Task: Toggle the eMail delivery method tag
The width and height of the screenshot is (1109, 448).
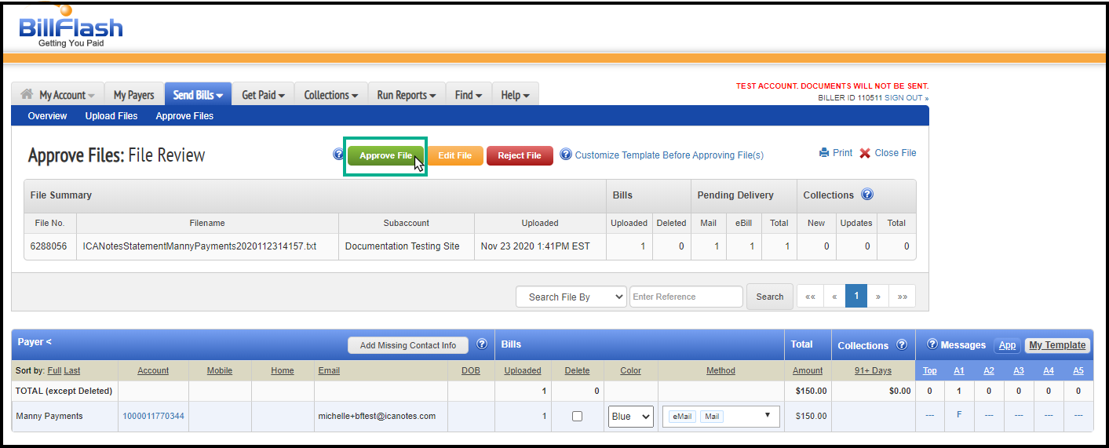Action: pyautogui.click(x=681, y=417)
